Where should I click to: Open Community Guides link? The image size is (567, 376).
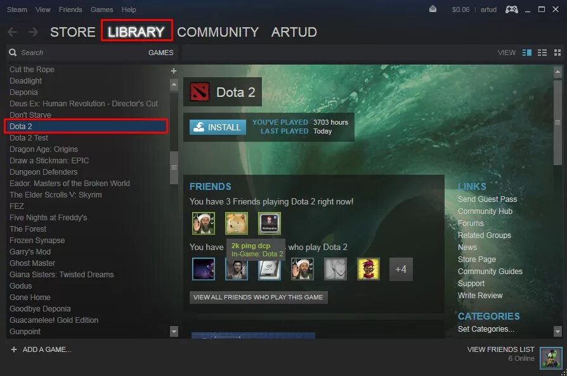click(490, 272)
